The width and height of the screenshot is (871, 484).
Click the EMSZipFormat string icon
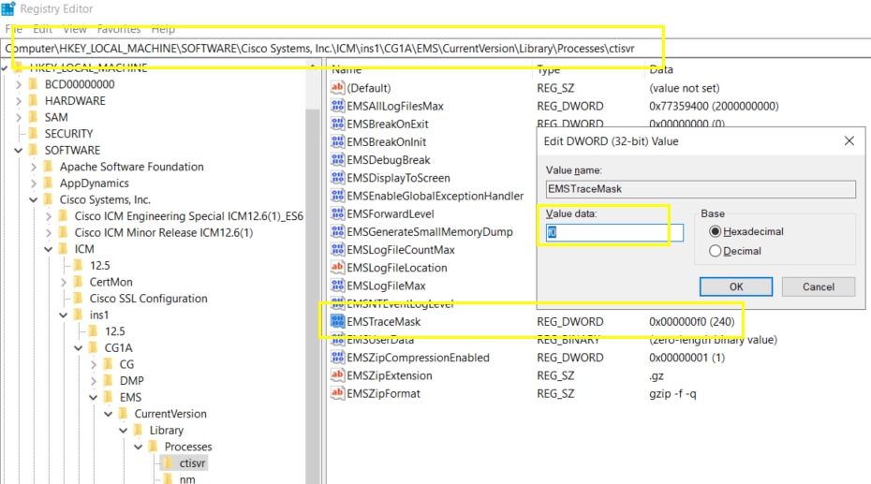[337, 393]
